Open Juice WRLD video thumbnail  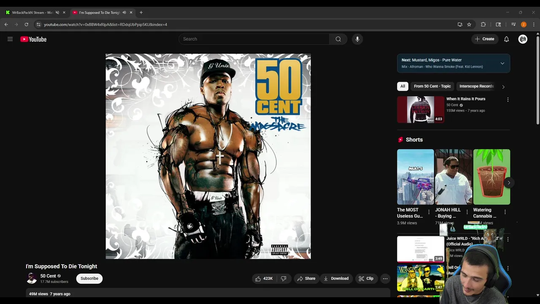(420, 249)
